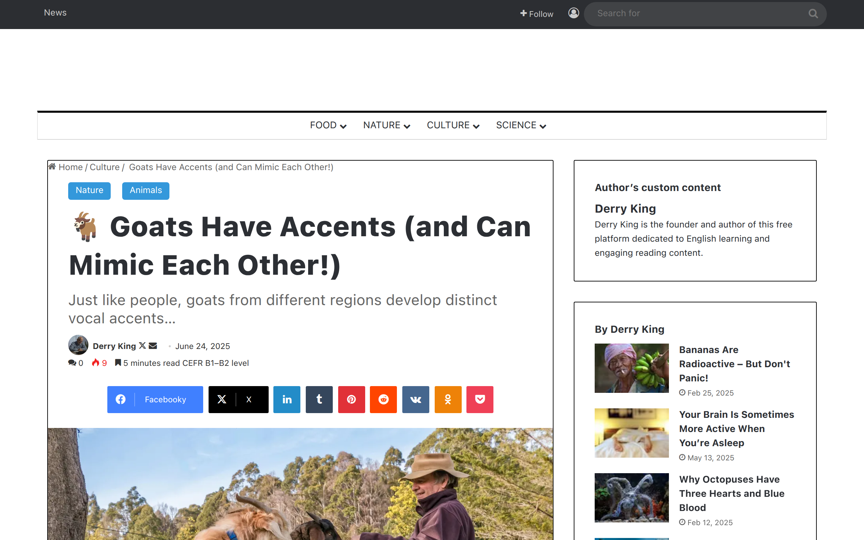864x540 pixels.
Task: Share article on Odnoklassniki
Action: [x=448, y=399]
